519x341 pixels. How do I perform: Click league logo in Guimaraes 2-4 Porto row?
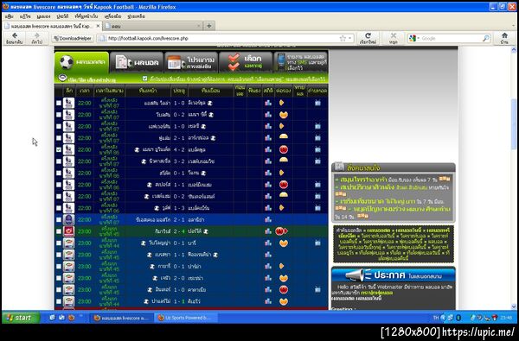68,231
